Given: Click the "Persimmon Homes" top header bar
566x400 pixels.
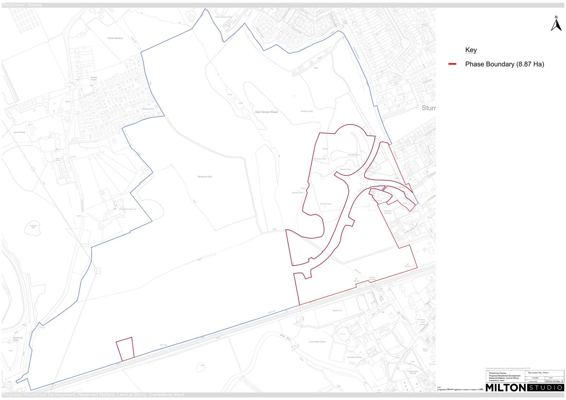Looking at the screenshot, I should click(x=283, y=5).
